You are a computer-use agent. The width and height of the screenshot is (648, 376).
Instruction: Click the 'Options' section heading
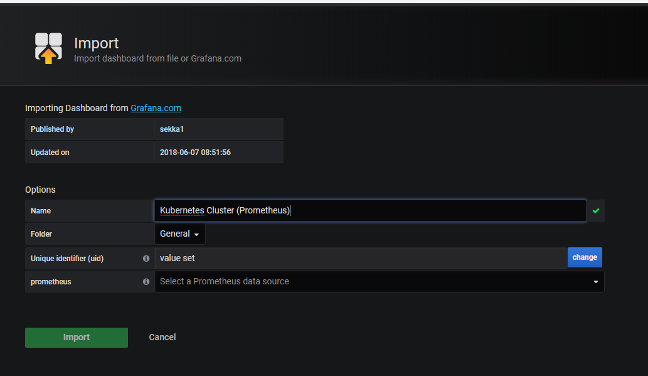[40, 190]
